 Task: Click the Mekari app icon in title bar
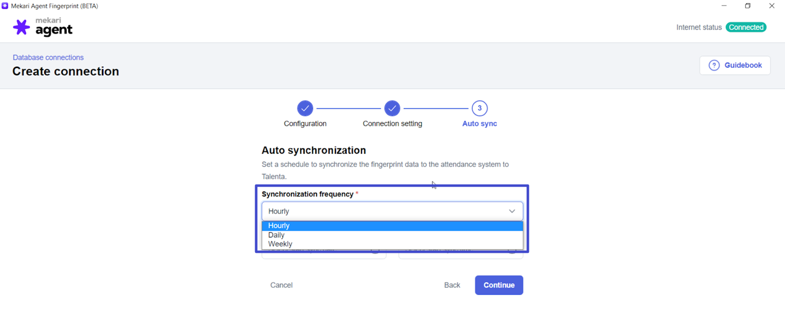click(x=5, y=6)
